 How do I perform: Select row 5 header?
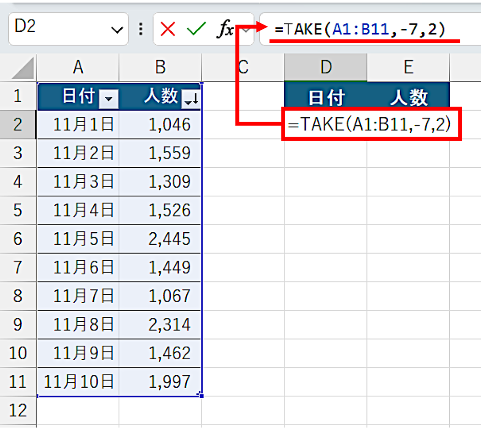click(x=18, y=210)
